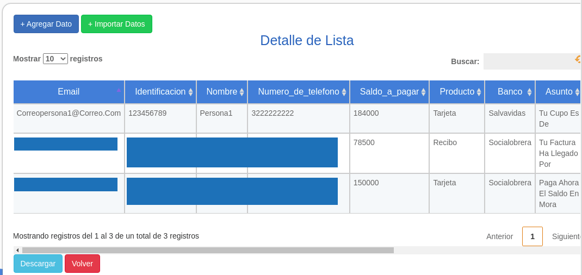Sort by Email column arrow icon
The width and height of the screenshot is (582, 275).
click(119, 90)
